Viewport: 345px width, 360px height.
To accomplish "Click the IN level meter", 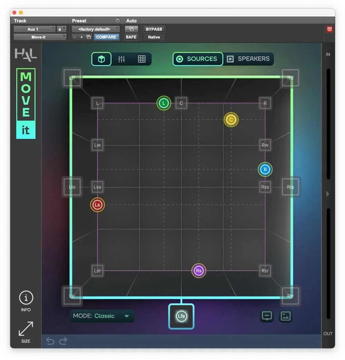I will coord(328,124).
